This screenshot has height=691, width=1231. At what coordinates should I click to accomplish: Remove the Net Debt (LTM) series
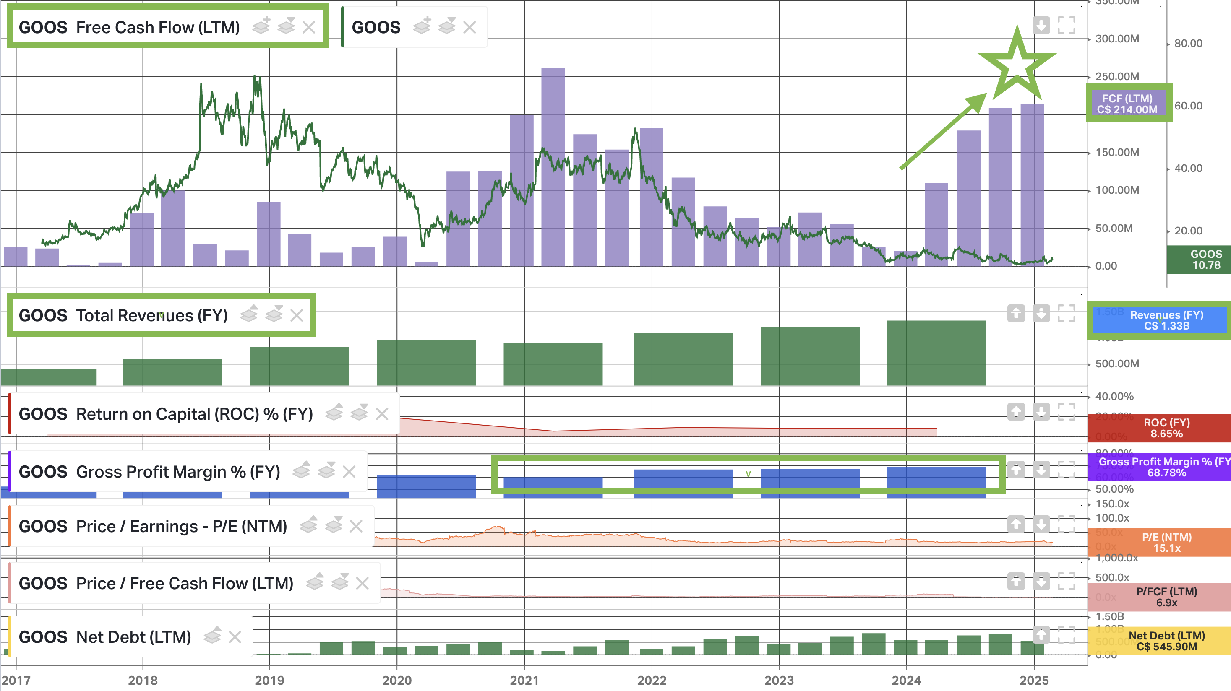pyautogui.click(x=235, y=636)
